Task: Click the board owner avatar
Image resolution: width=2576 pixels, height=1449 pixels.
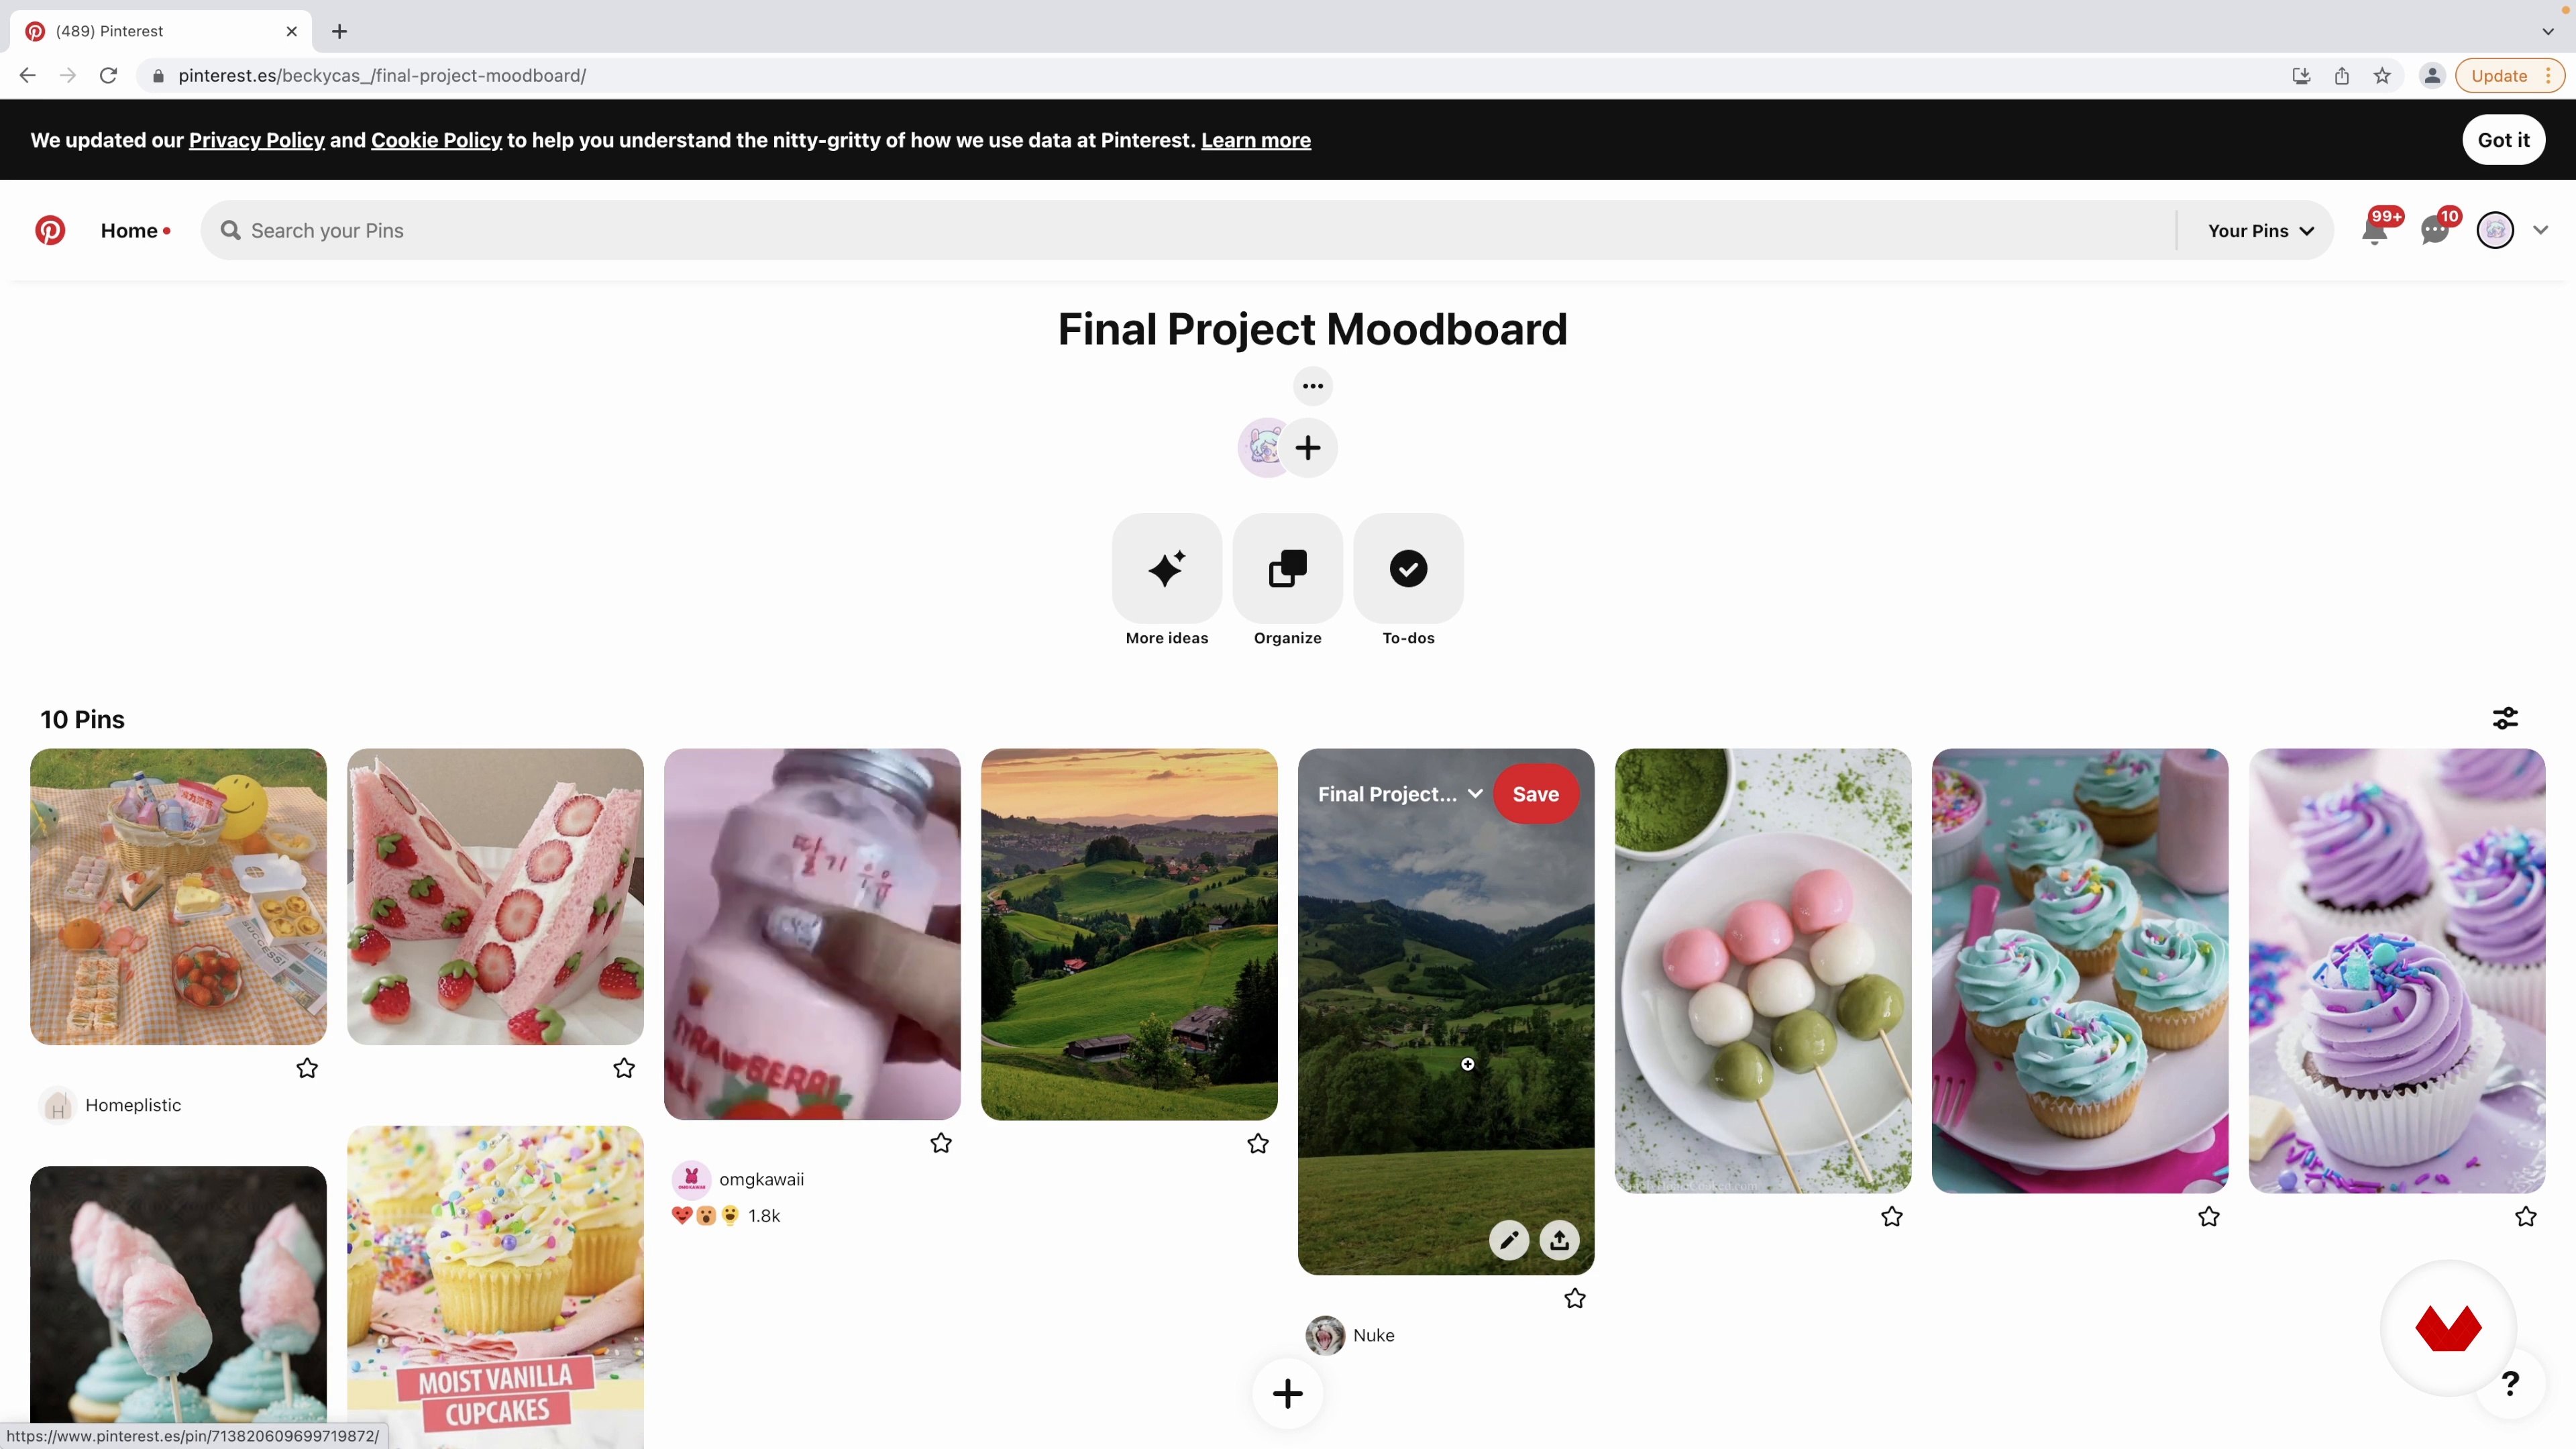Action: 1262,447
